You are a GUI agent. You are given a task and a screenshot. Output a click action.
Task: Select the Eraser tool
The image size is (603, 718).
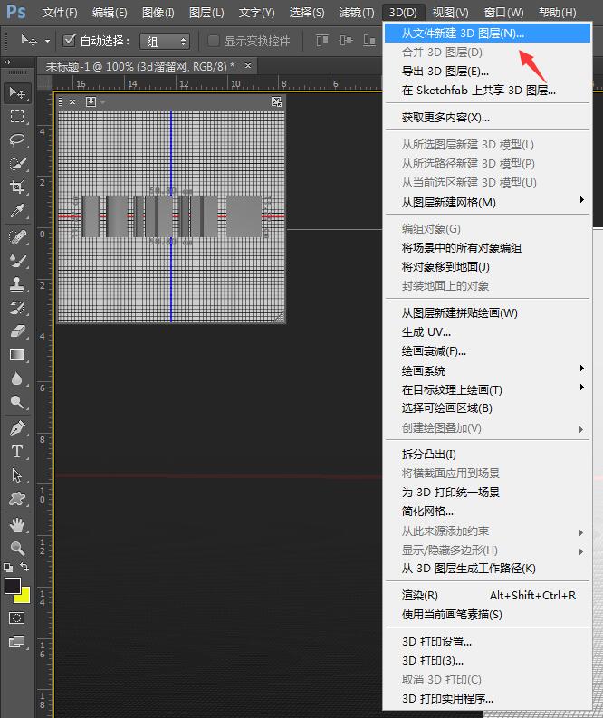(x=17, y=331)
